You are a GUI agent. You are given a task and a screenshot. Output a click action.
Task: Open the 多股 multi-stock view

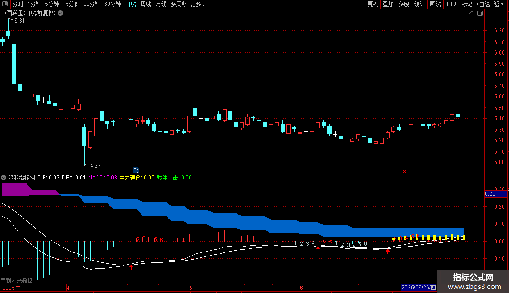tap(404, 4)
